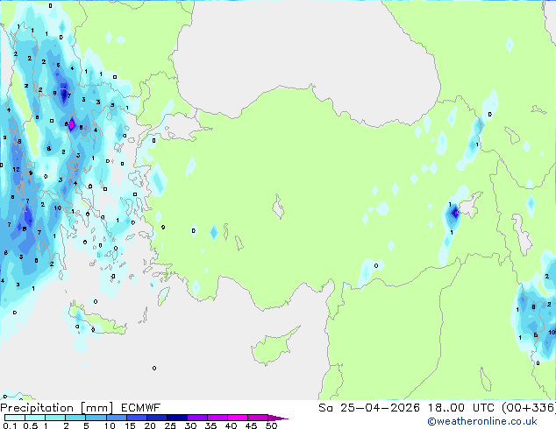The image size is (556, 429).
Task: Pick the 40–45 mm magenta swatch
Action: pyautogui.click(x=238, y=418)
